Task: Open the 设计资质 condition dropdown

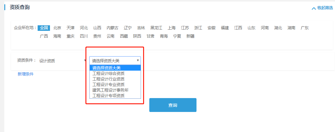Action: [x=62, y=61]
